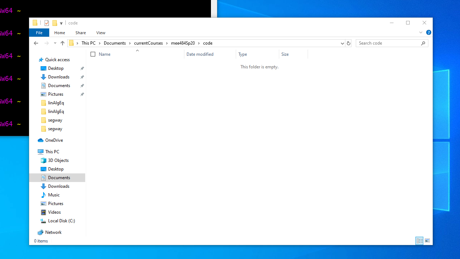Click the OneDrive cloud icon

[x=41, y=140]
